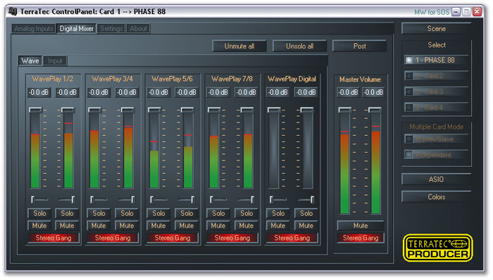Click WavePlay Digital left fader handle
Viewport: 493px width, 280px height.
coord(274,110)
